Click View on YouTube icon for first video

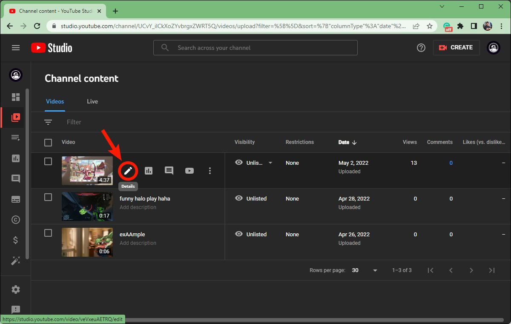coord(189,171)
